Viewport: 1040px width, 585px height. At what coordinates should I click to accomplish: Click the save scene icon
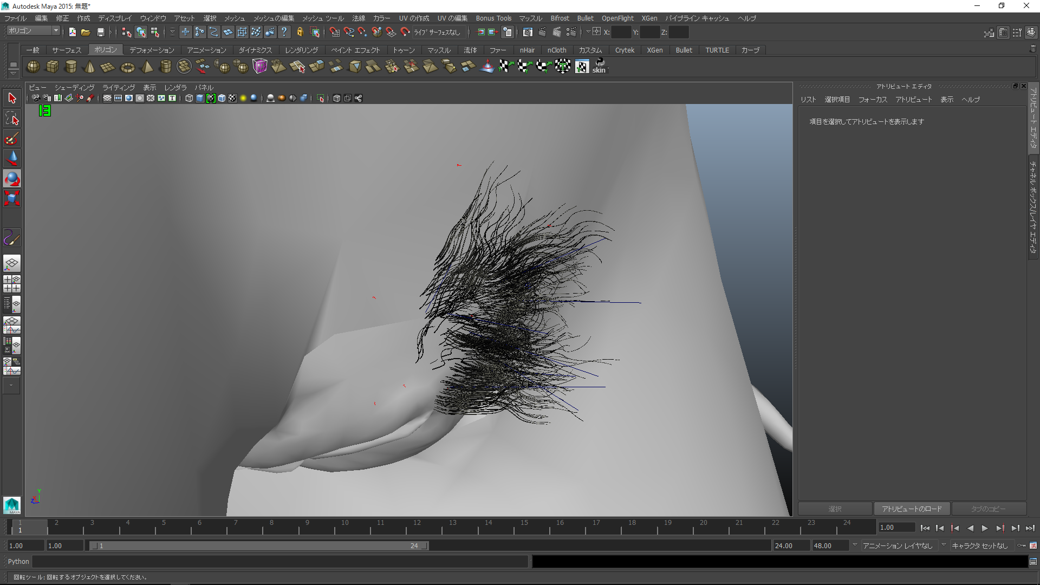click(100, 32)
